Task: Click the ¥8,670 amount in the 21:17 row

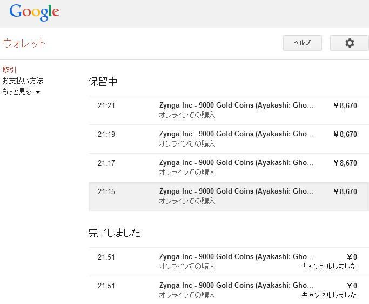Action: click(345, 163)
